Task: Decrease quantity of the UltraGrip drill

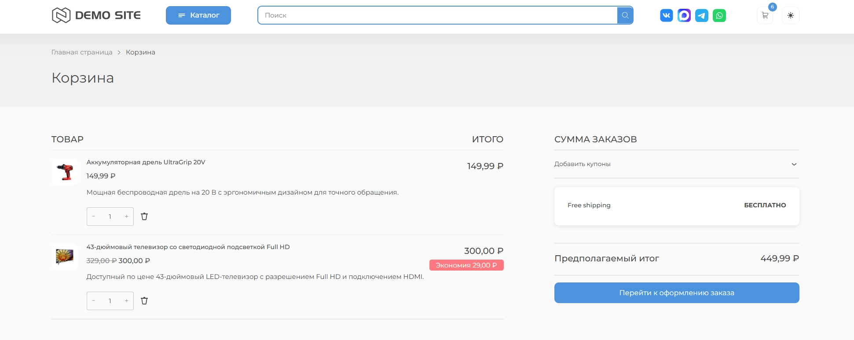Action: tap(94, 217)
